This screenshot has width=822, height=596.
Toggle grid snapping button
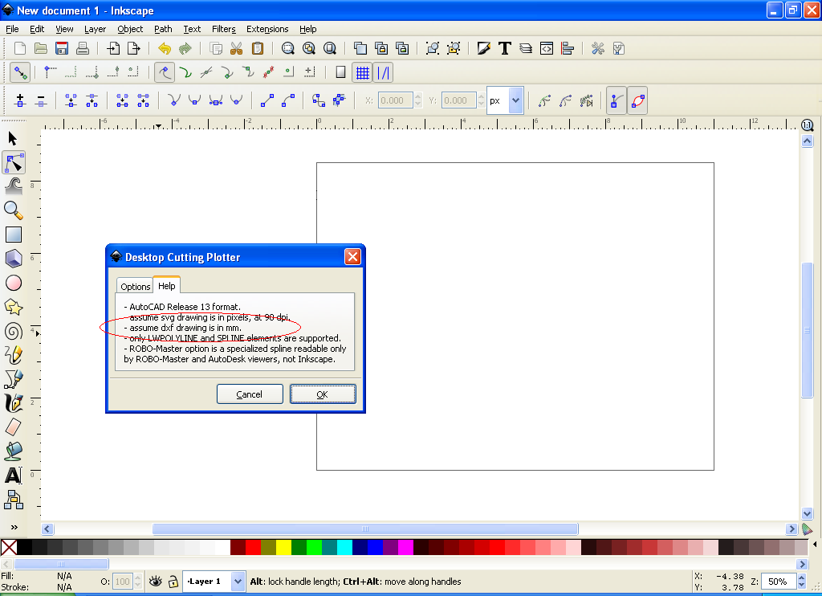point(363,73)
